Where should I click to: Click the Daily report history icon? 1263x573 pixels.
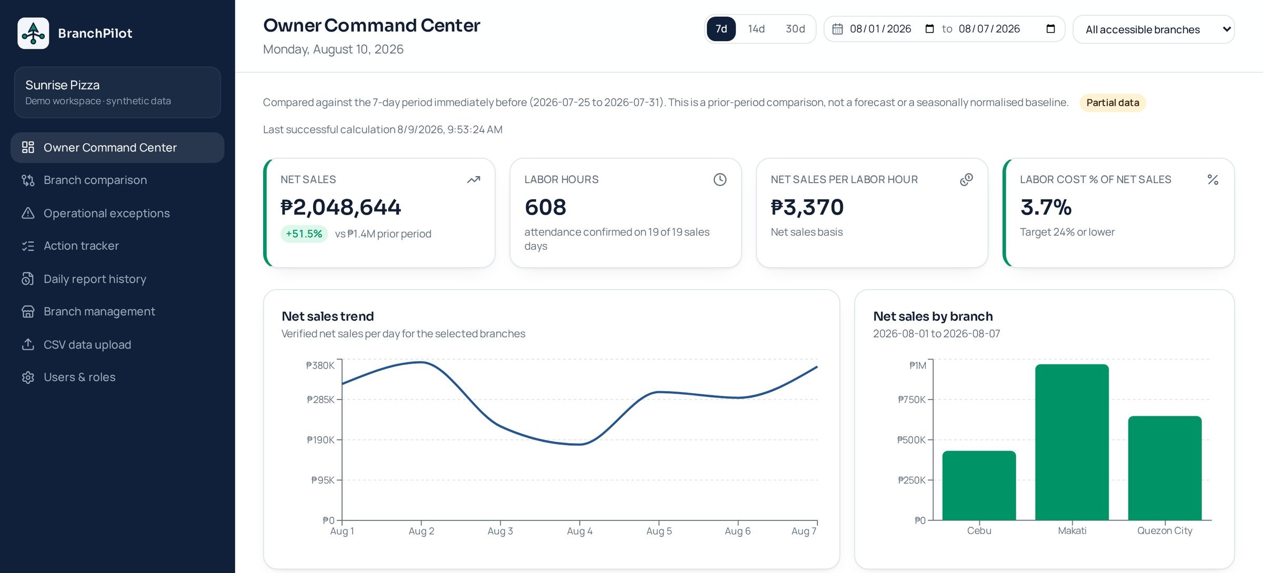pyautogui.click(x=28, y=279)
